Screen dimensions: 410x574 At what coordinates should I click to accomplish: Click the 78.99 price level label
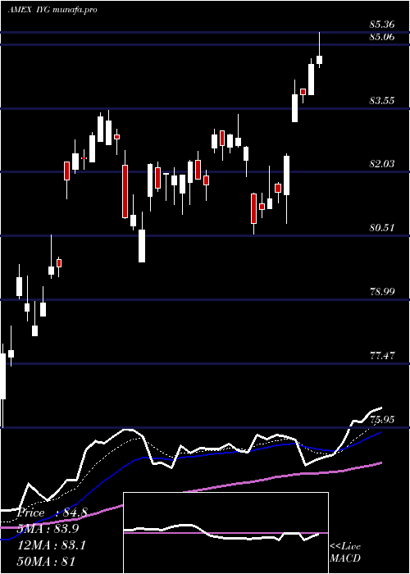(x=382, y=292)
